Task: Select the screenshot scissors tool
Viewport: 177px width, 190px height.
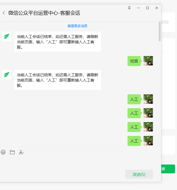Action: point(21,152)
